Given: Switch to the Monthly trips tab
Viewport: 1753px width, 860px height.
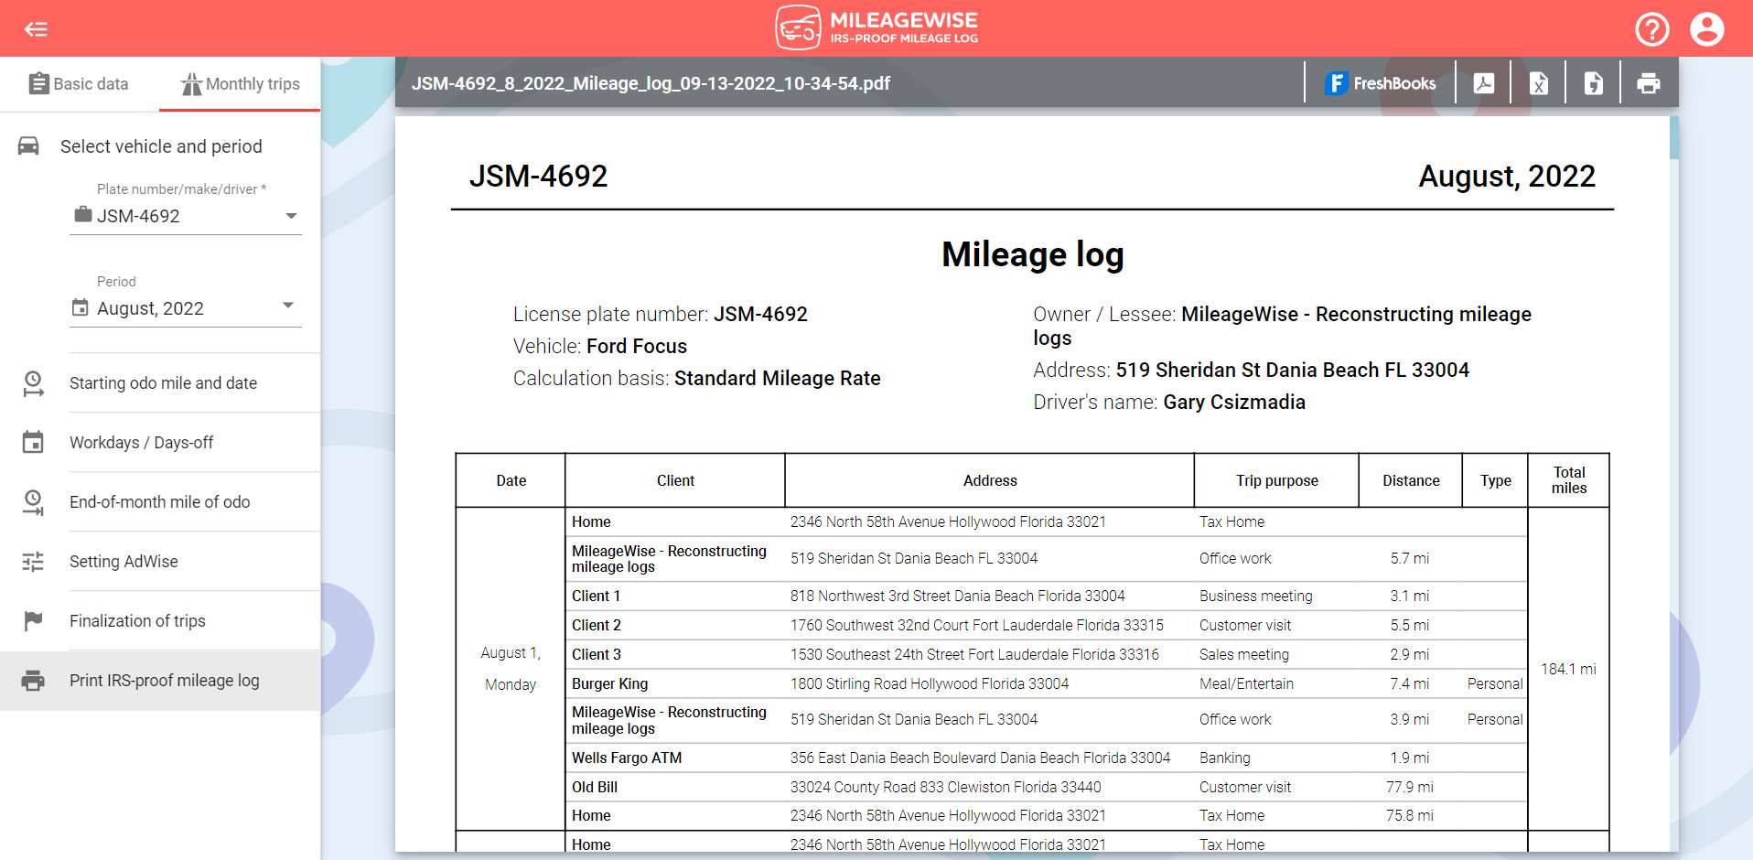Looking at the screenshot, I should [240, 84].
